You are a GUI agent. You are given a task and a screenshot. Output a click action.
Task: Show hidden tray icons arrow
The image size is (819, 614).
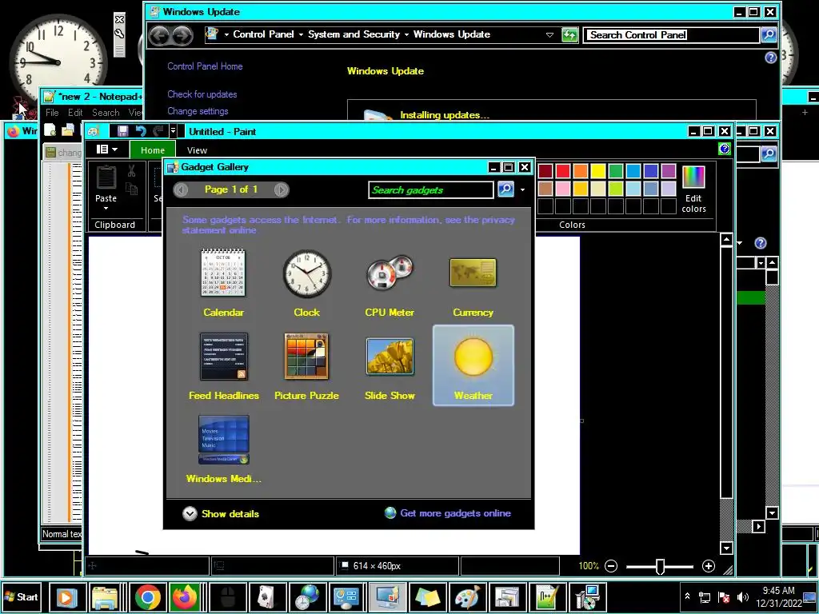(687, 596)
